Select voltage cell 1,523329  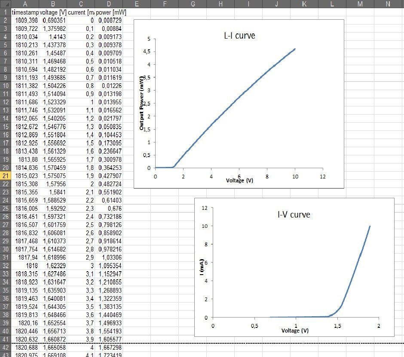[x=53, y=102]
